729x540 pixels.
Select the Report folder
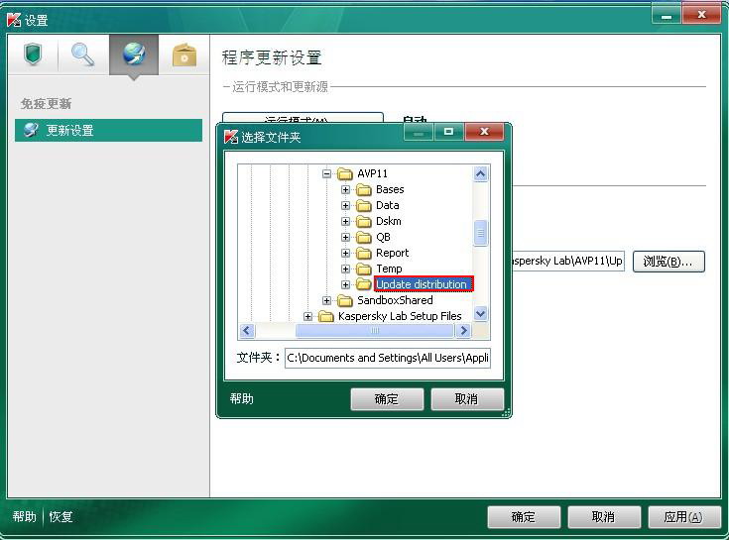point(393,253)
